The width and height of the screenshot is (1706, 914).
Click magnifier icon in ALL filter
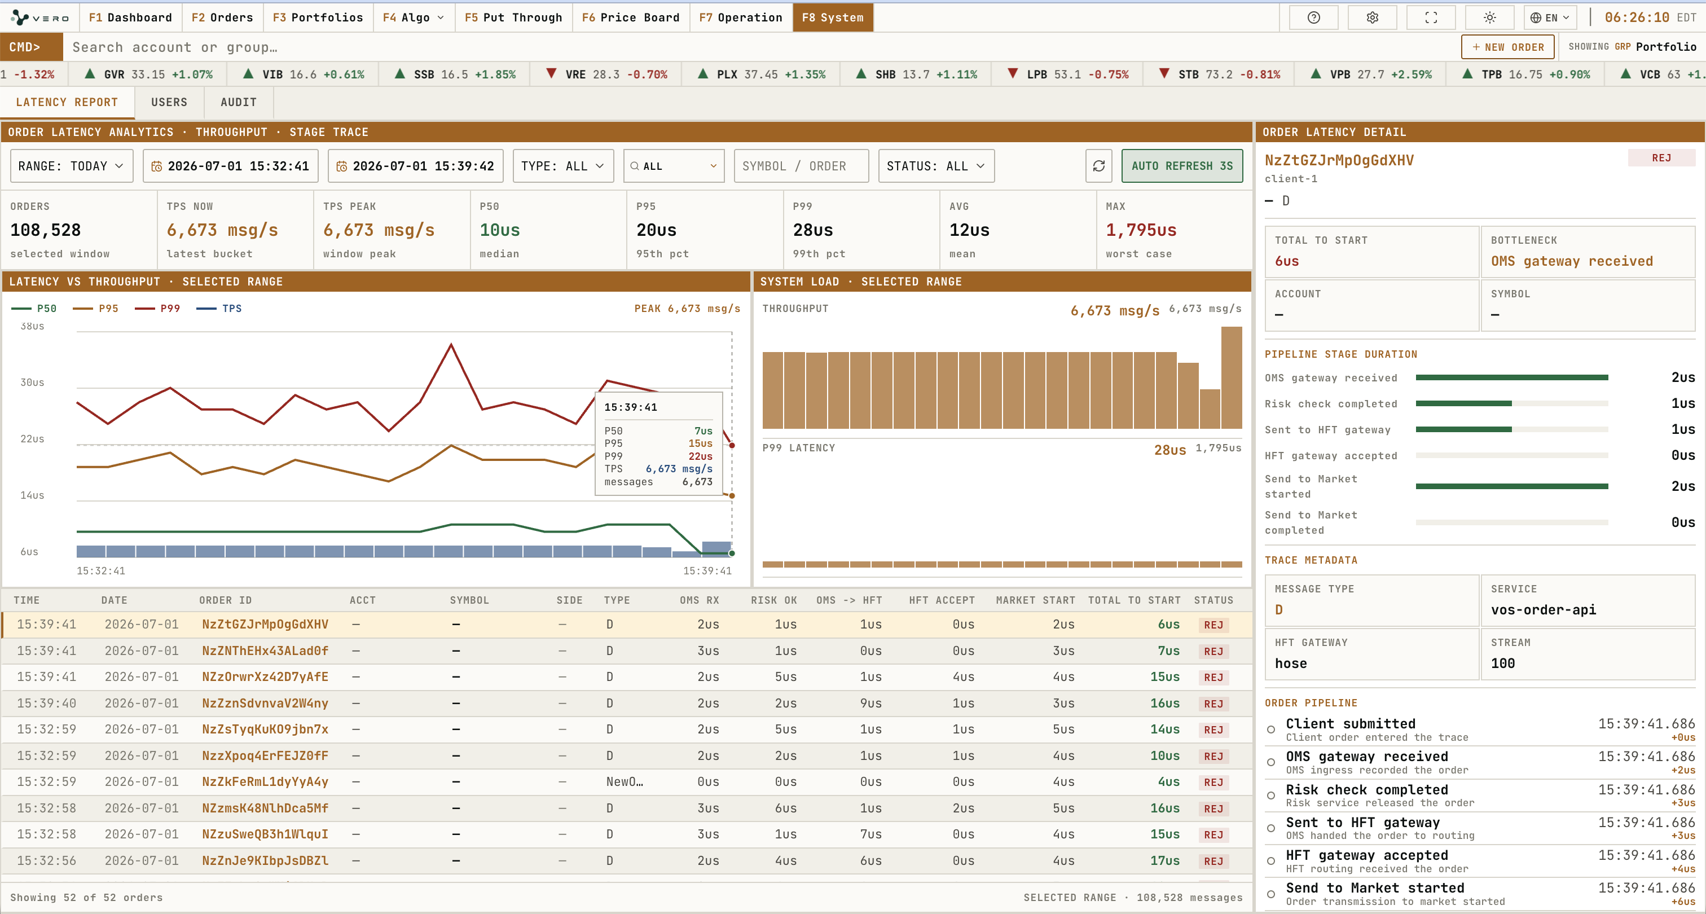tap(635, 166)
